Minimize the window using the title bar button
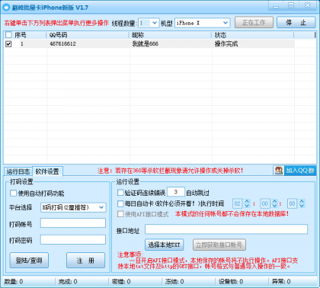The image size is (320, 288). (x=276, y=6)
